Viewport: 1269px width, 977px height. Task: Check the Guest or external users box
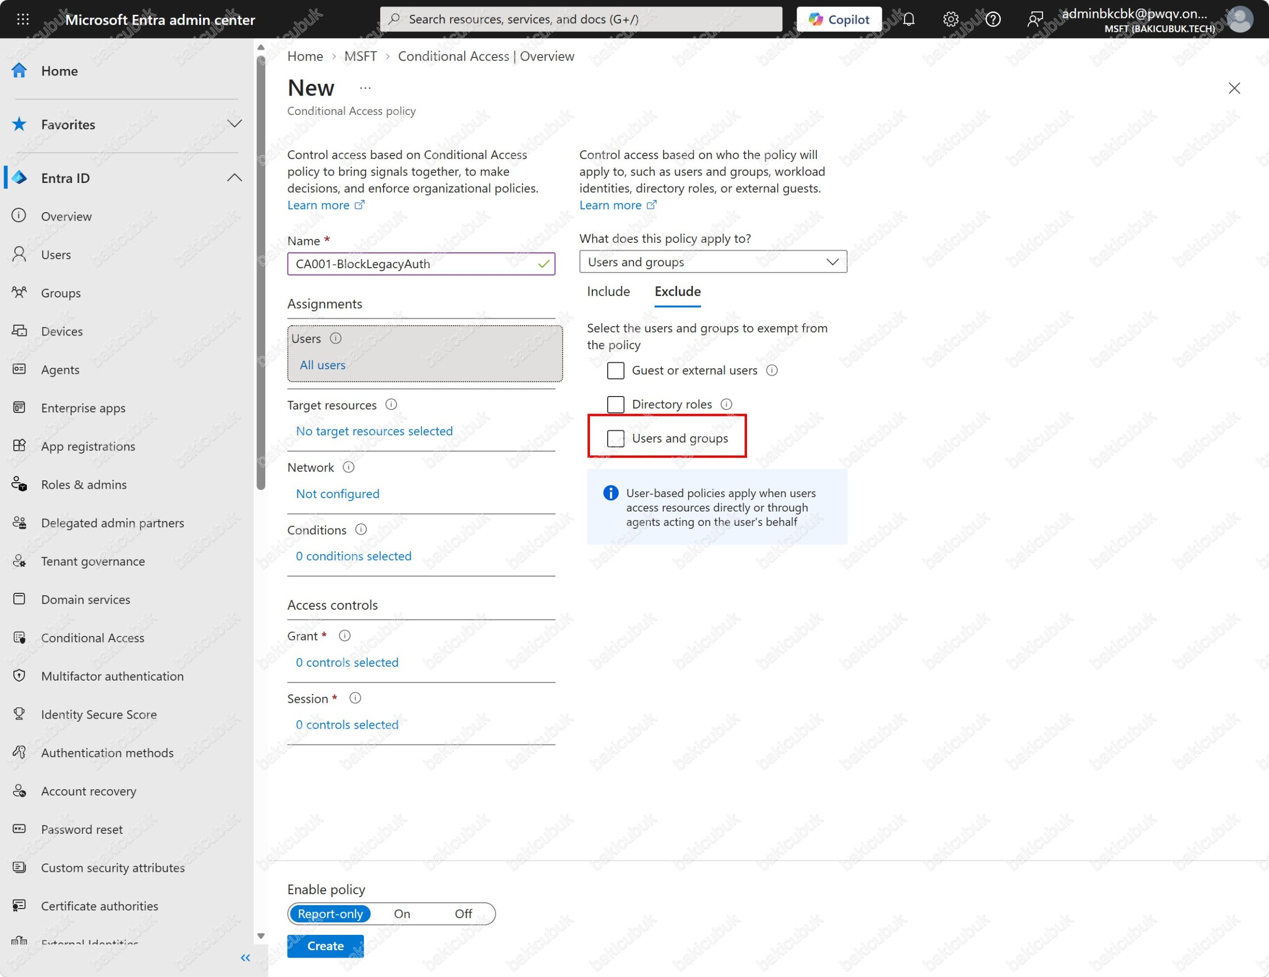615,371
